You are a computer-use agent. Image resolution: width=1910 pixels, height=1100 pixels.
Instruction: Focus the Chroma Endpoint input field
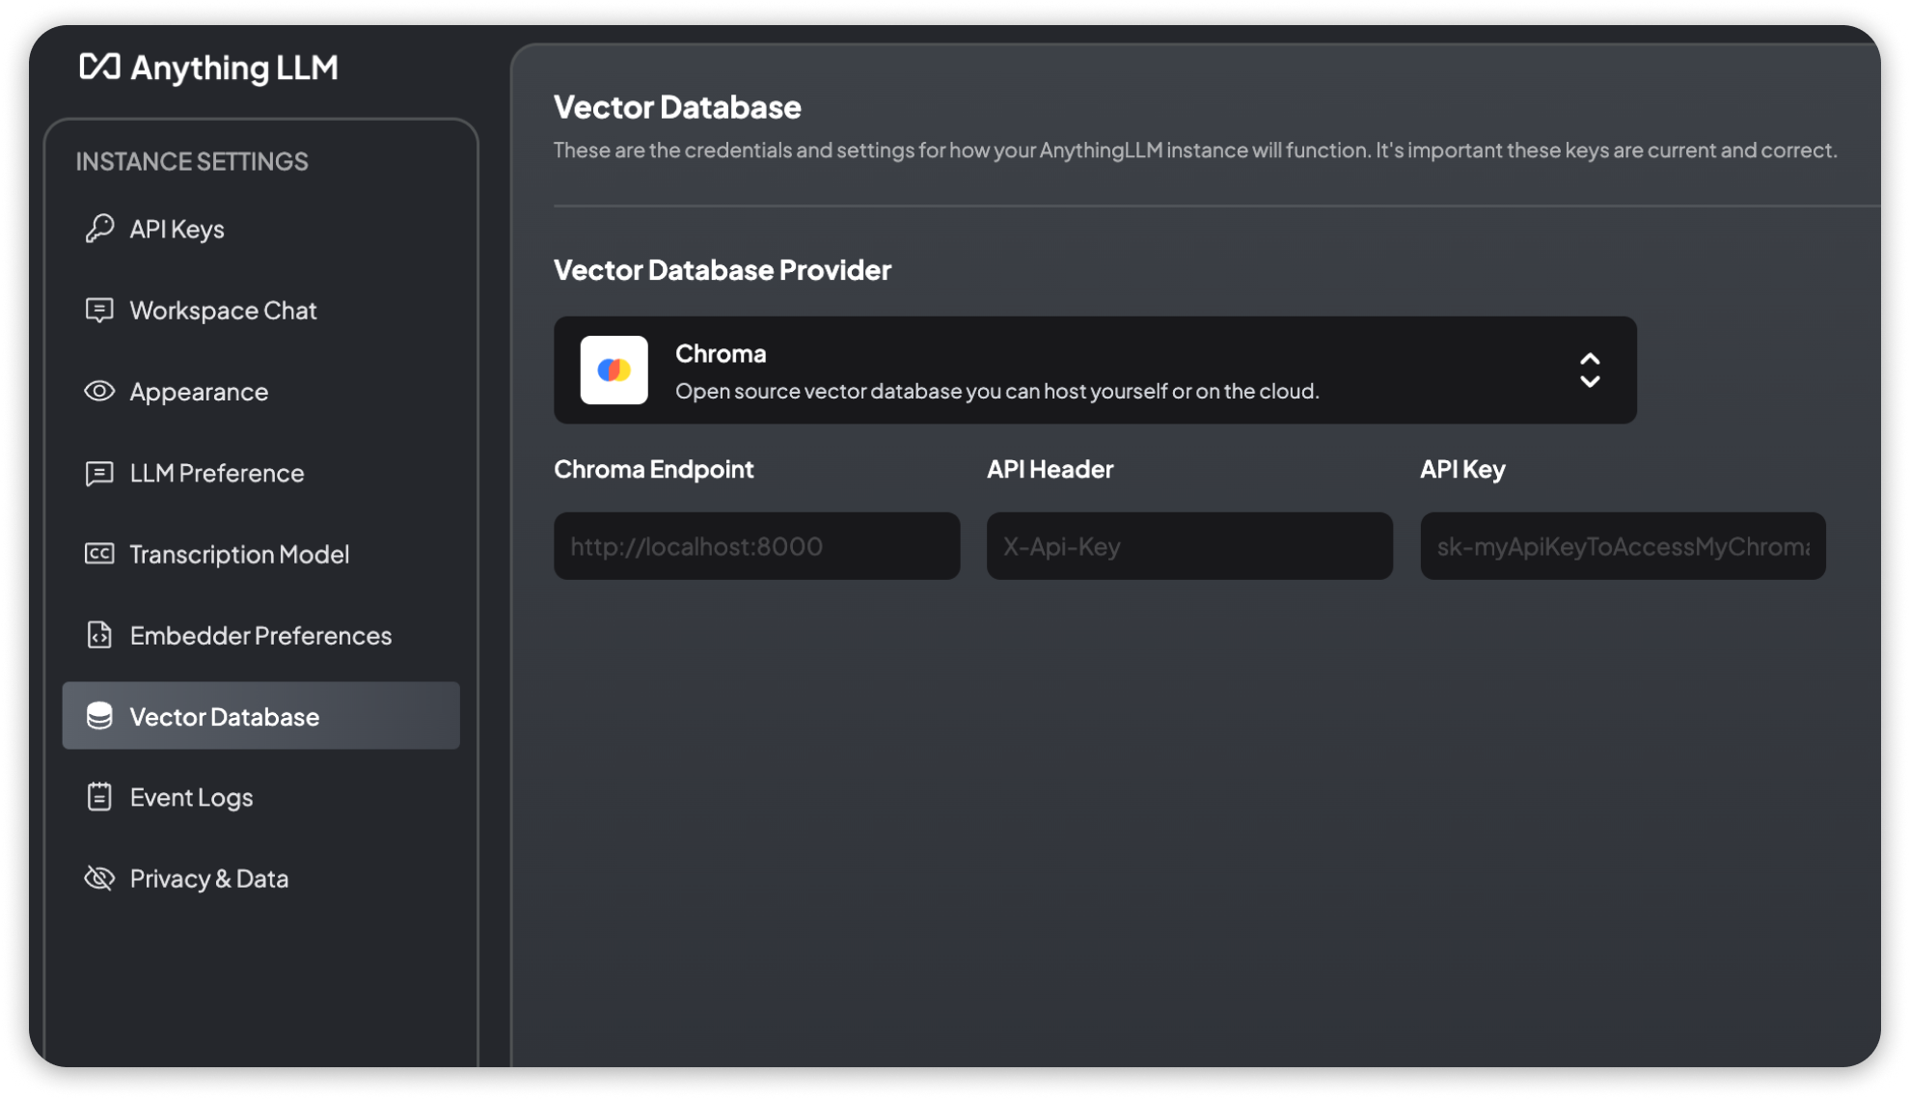756,546
